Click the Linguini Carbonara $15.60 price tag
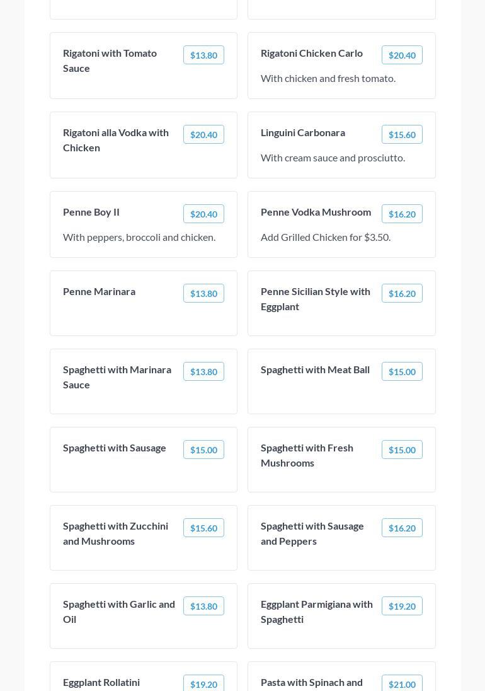Image resolution: width=485 pixels, height=691 pixels. [402, 135]
